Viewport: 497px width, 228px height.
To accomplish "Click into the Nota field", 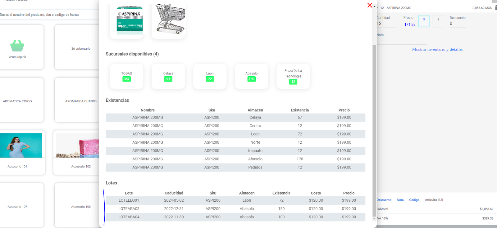I will [x=401, y=40].
